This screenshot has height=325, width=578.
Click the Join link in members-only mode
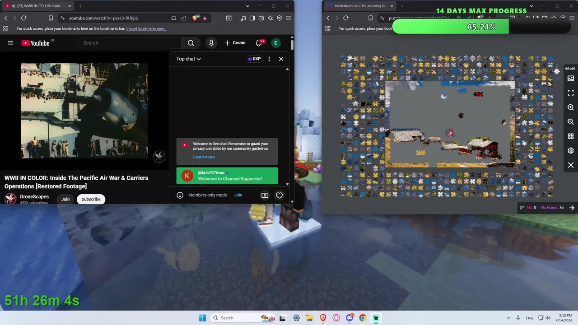coord(238,195)
